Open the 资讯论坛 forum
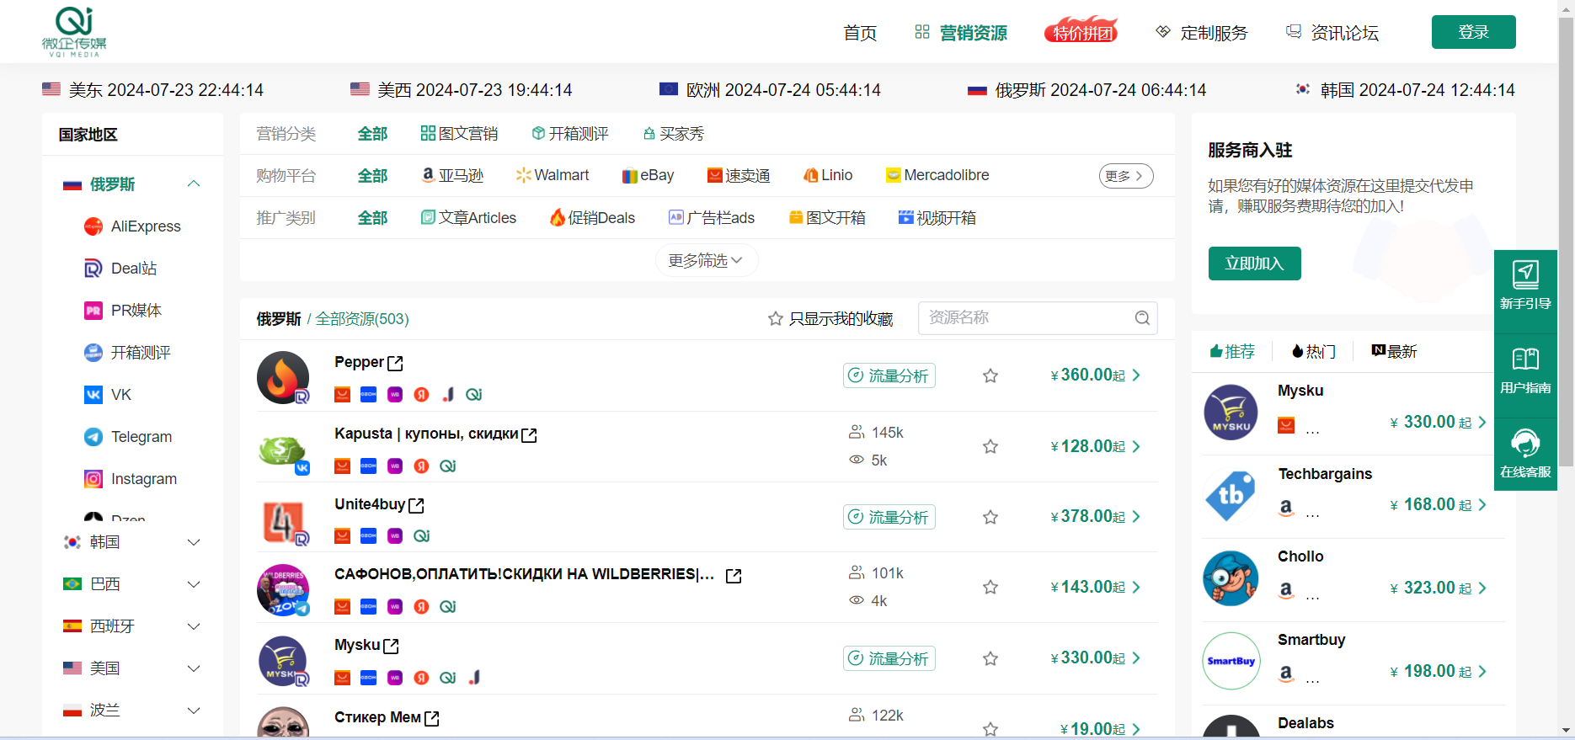The height and width of the screenshot is (740, 1575). [1332, 33]
